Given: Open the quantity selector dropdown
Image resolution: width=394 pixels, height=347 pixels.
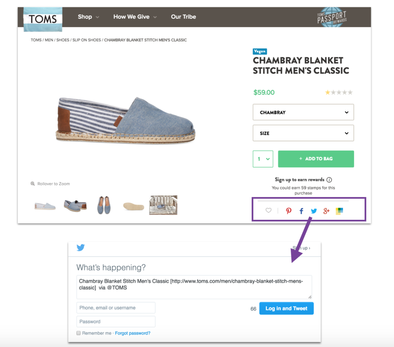Looking at the screenshot, I should pos(263,159).
